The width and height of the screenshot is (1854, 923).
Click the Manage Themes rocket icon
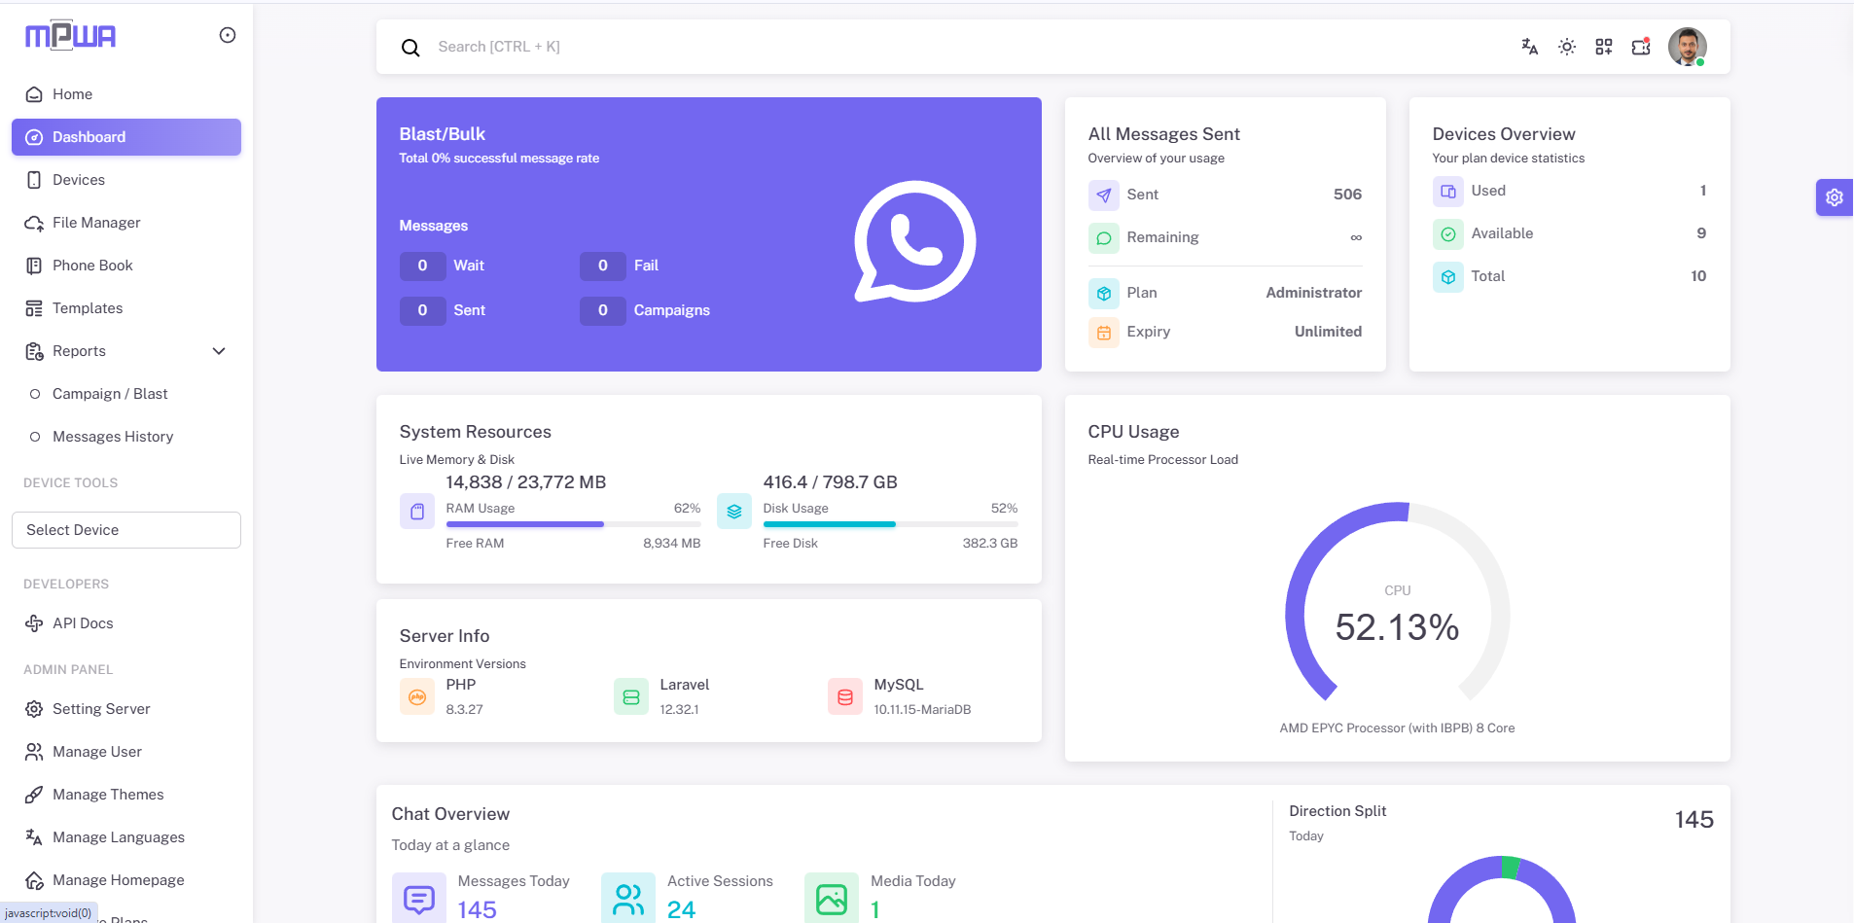point(34,795)
